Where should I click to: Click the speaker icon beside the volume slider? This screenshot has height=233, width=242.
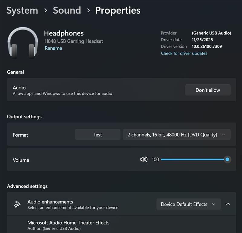pyautogui.click(x=144, y=159)
